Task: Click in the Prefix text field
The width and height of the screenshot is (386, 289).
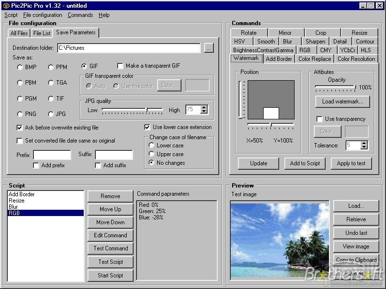Action: 52,155
